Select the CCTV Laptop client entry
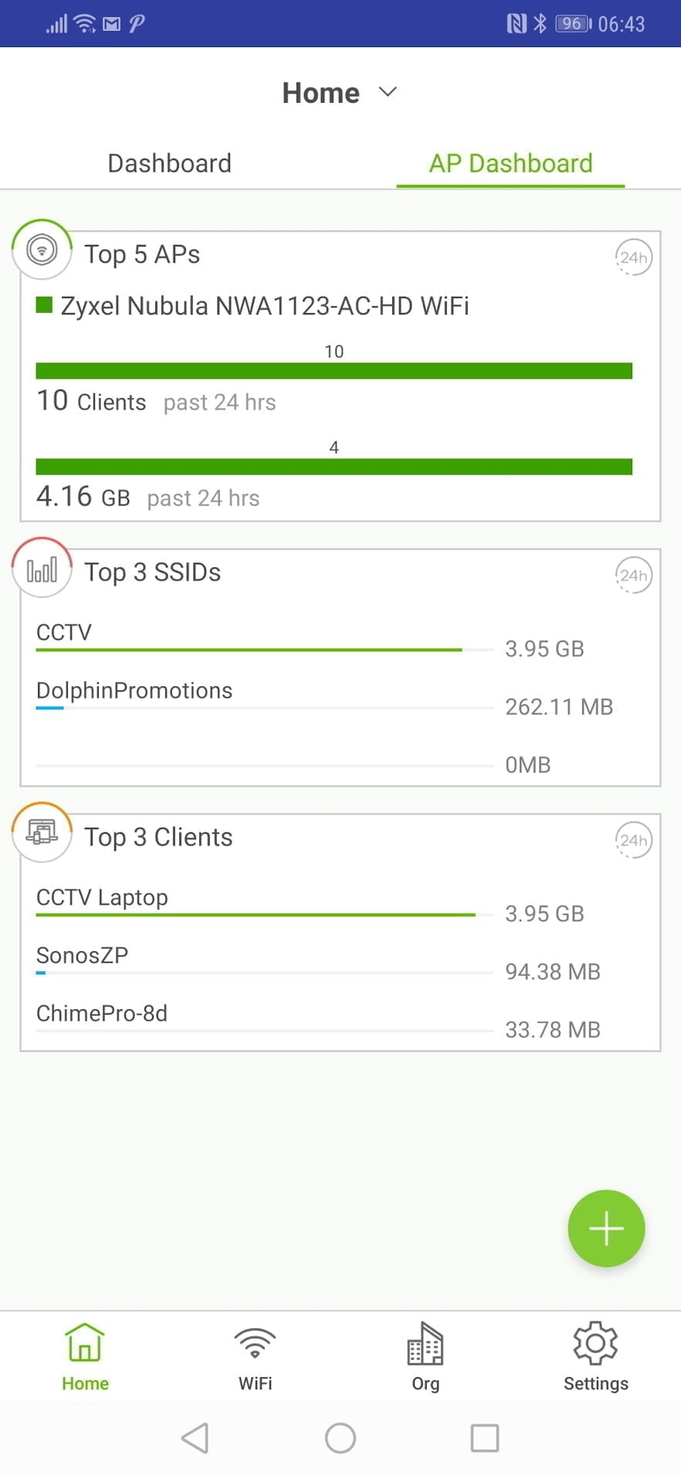Image resolution: width=681 pixels, height=1476 pixels. [x=102, y=898]
